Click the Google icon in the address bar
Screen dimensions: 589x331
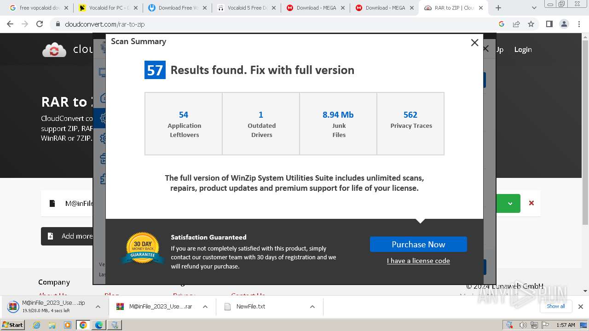tap(502, 24)
